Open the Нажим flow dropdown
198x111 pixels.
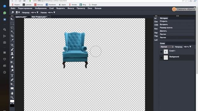pyautogui.click(x=54, y=12)
